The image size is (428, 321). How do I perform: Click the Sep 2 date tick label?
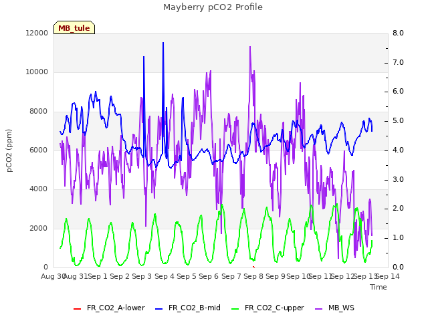tap(120, 276)
